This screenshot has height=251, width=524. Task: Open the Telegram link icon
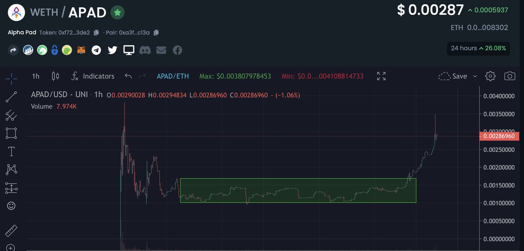point(96,50)
